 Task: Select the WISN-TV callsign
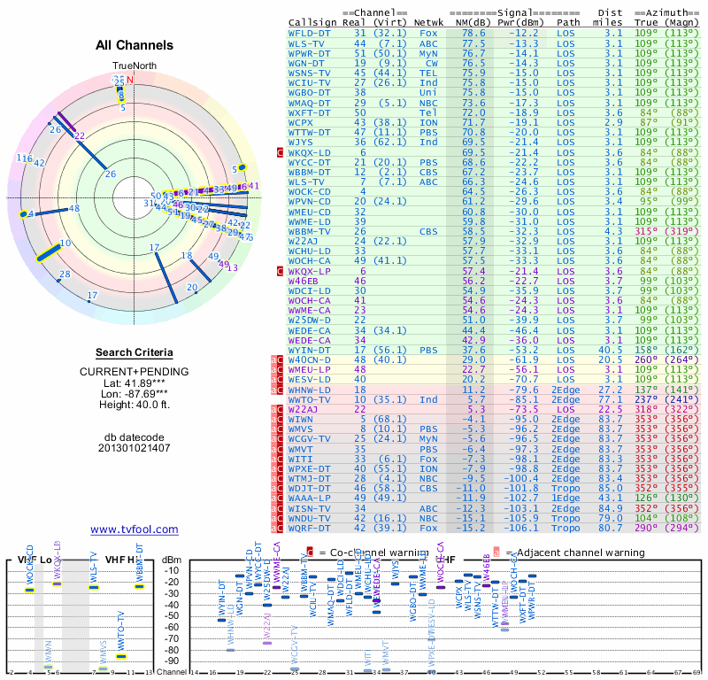coord(309,509)
